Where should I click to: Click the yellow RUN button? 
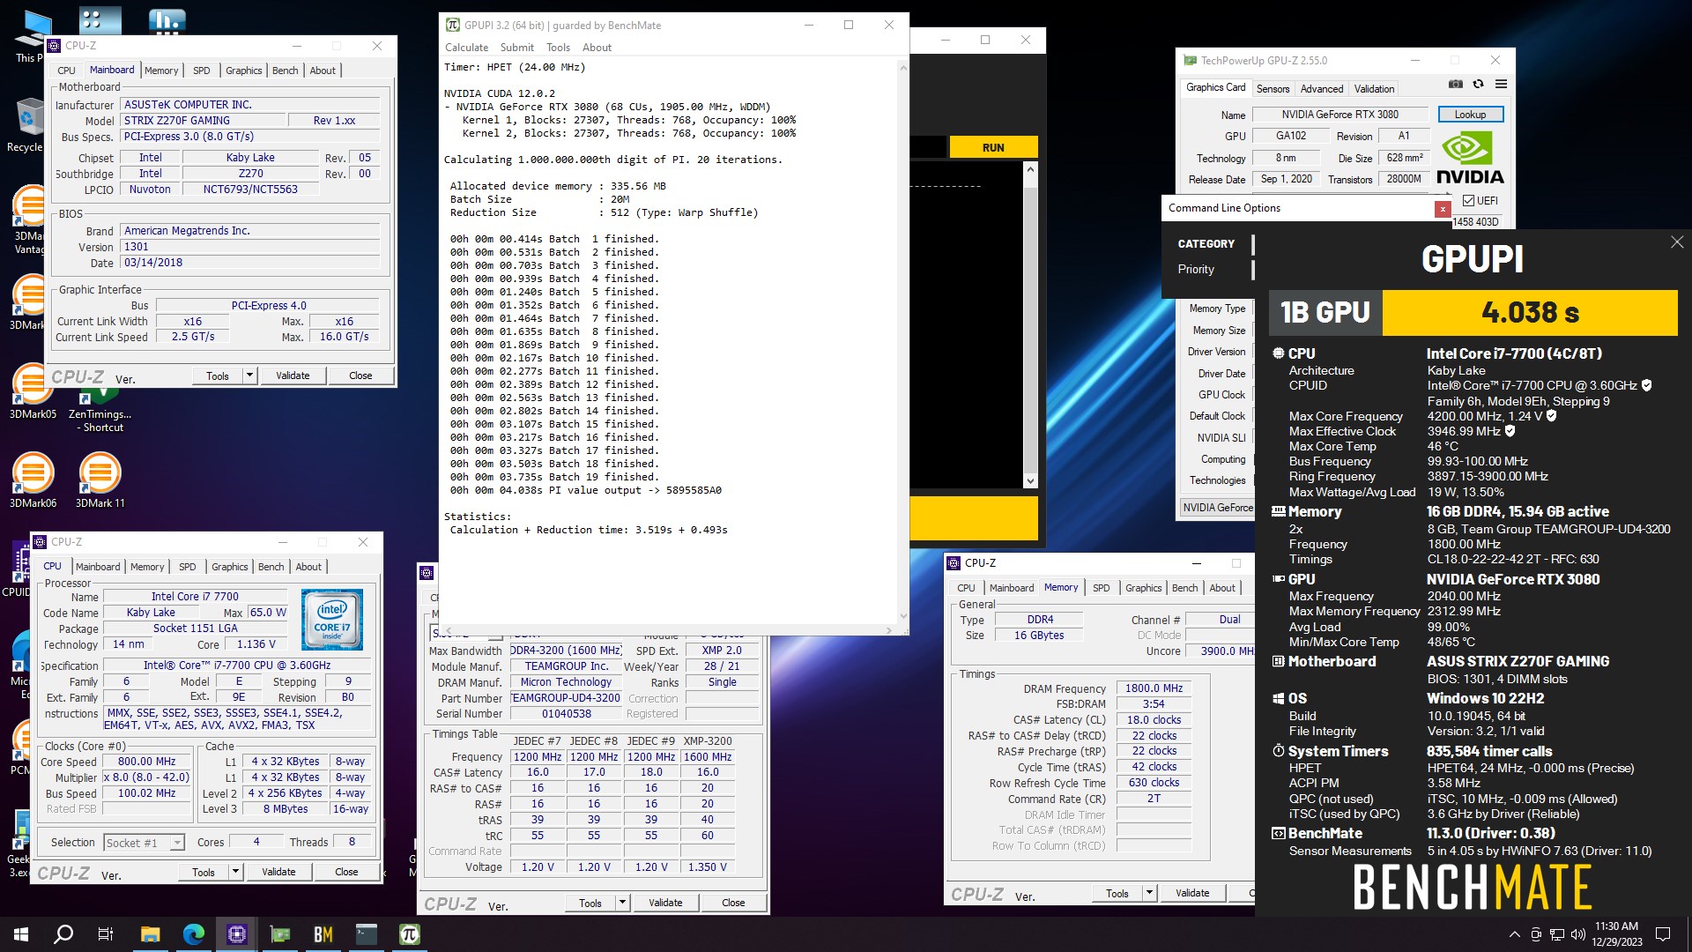pyautogui.click(x=993, y=147)
